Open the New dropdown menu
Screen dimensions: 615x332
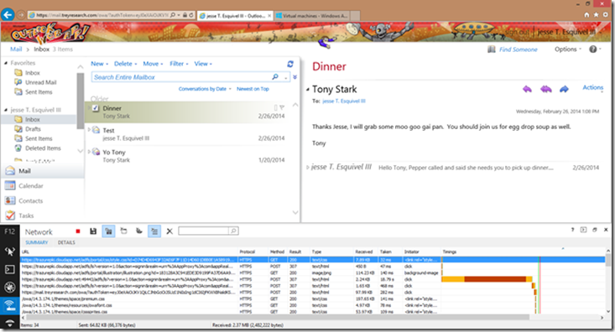(x=100, y=64)
